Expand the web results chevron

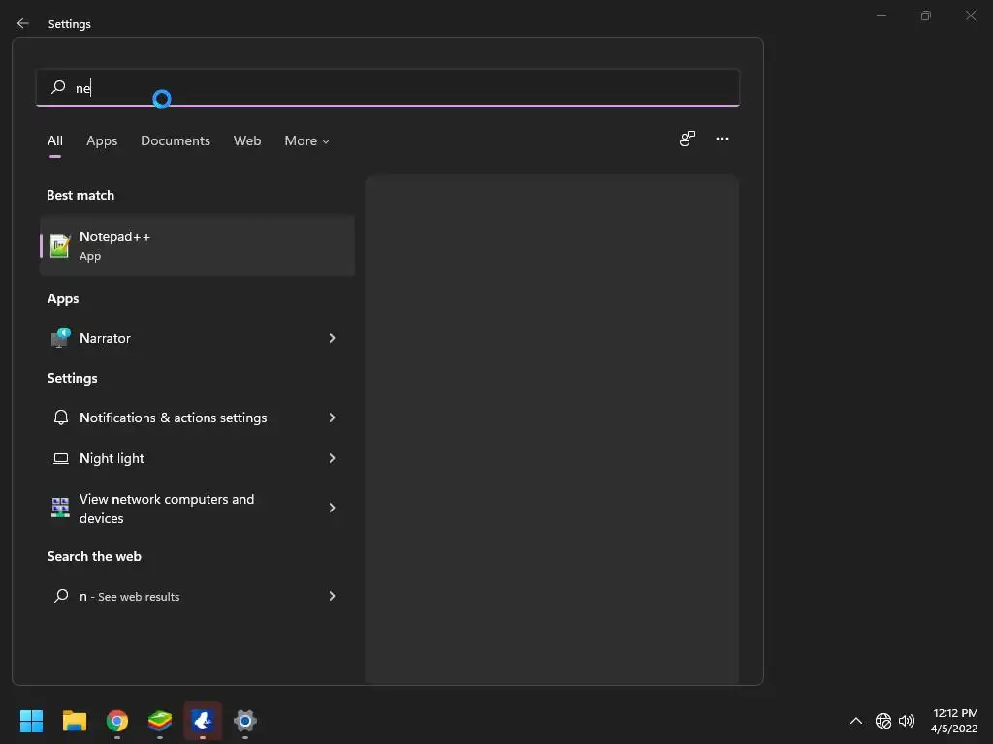(332, 596)
